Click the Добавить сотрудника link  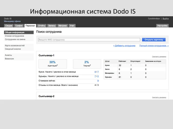(124, 46)
